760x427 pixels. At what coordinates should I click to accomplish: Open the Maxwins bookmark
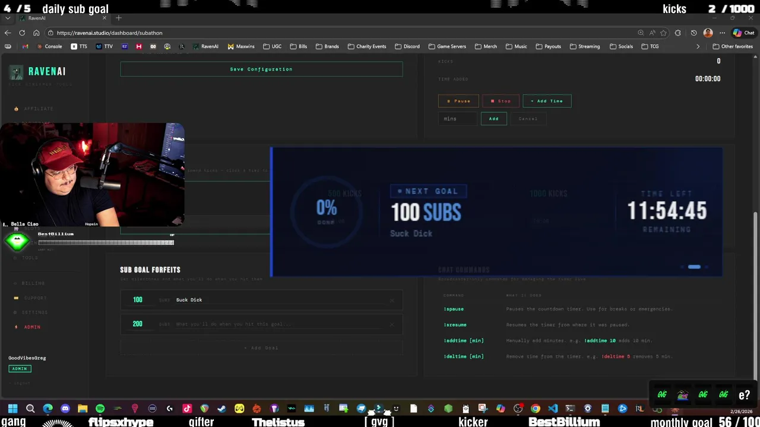[x=241, y=46]
